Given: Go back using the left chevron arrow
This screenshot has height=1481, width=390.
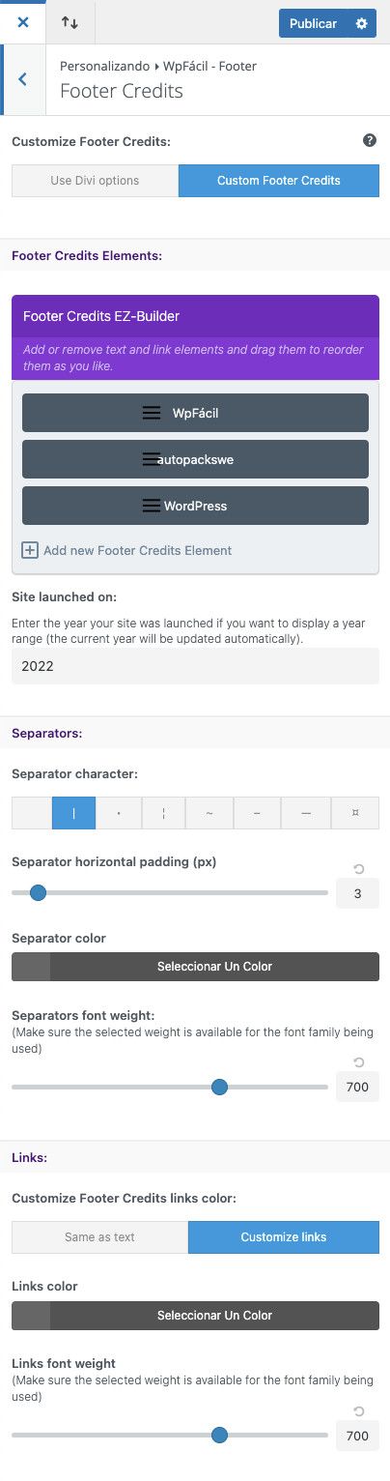Looking at the screenshot, I should click(x=22, y=79).
